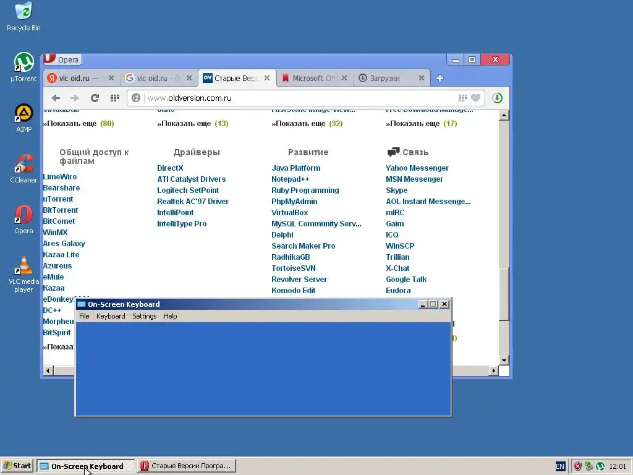Click the Opera menu button in title bar
The height and width of the screenshot is (475, 633).
[x=62, y=59]
